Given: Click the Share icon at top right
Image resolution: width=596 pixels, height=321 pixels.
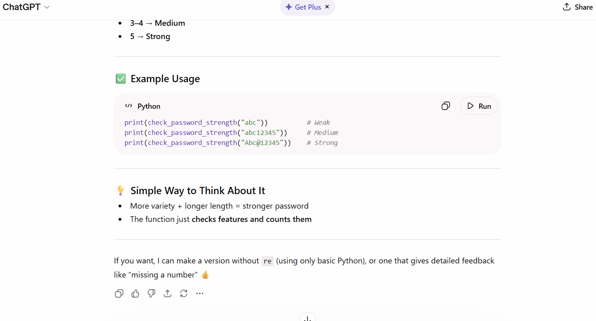Looking at the screenshot, I should [x=577, y=7].
